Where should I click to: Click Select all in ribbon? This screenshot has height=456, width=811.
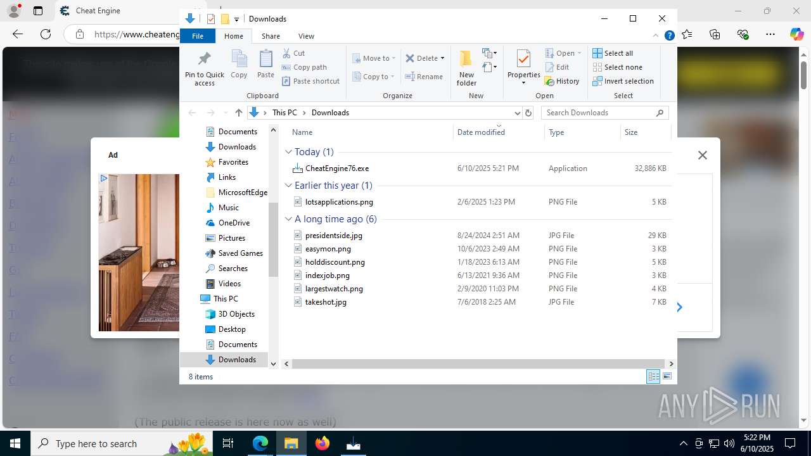click(613, 53)
